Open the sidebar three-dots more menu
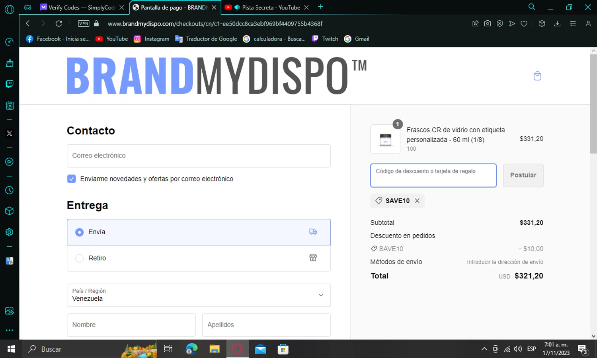 pos(10,330)
